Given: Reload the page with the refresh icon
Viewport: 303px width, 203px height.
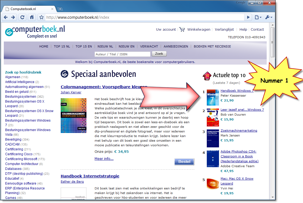Looking at the screenshot, I should click(x=22, y=17).
